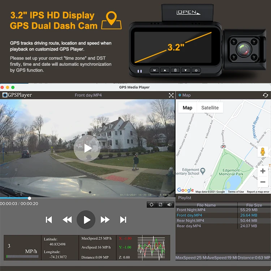Close the GPS Media Player window
The image size is (271, 271).
coord(2,87)
